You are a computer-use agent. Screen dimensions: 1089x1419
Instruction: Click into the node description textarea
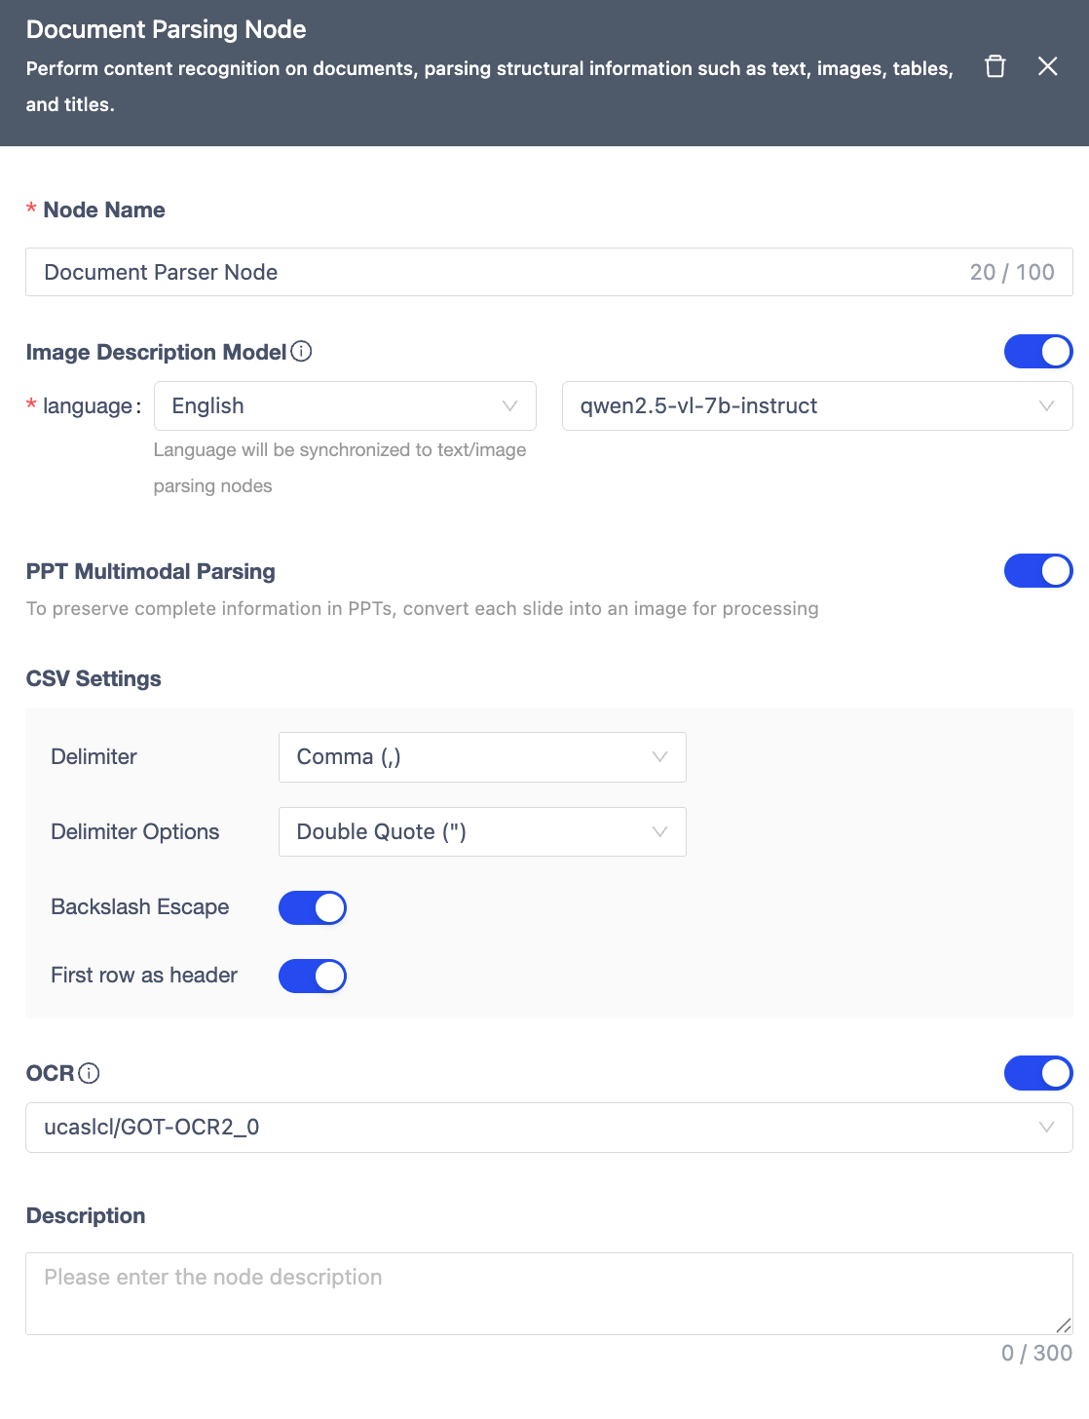545,1292
